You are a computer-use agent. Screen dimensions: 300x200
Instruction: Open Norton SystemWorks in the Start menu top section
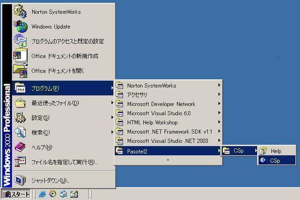(x=64, y=12)
